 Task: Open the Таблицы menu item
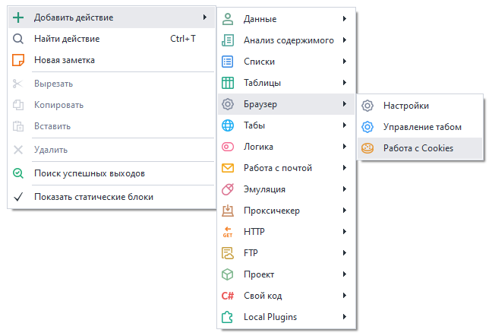pyautogui.click(x=263, y=83)
